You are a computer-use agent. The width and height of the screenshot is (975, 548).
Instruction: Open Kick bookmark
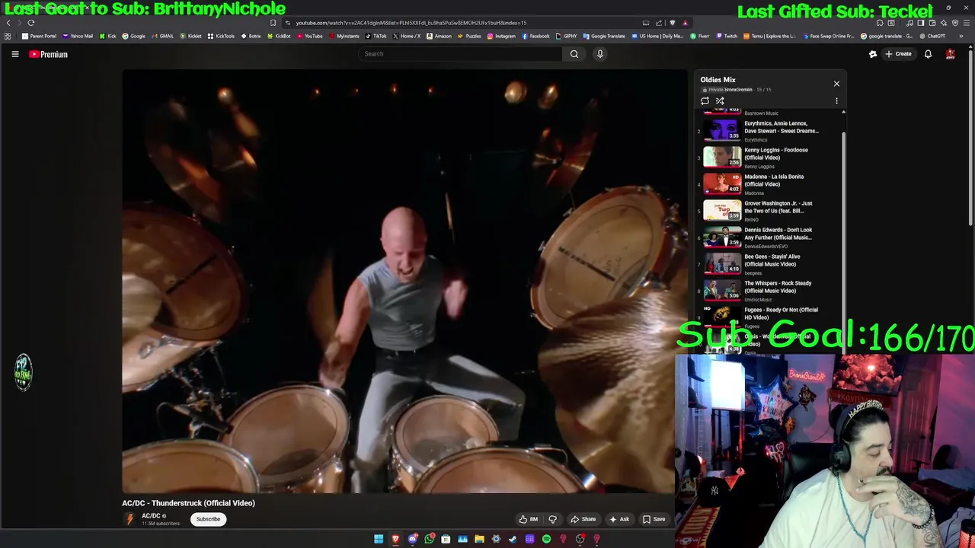108,36
